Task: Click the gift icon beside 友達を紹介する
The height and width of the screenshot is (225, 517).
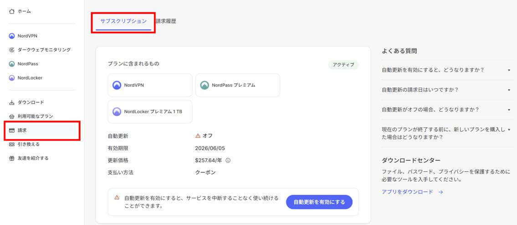Action: click(12, 158)
